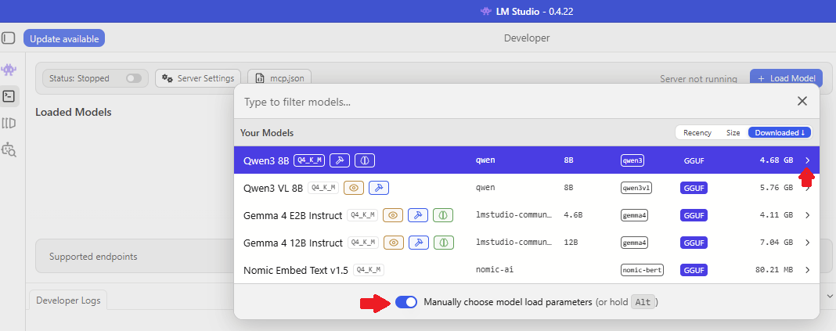This screenshot has width=836, height=331.
Task: Click the nomic-ai publisher text
Action: [495, 270]
